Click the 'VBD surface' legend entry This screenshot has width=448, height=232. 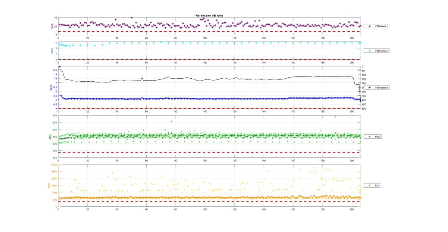click(377, 50)
